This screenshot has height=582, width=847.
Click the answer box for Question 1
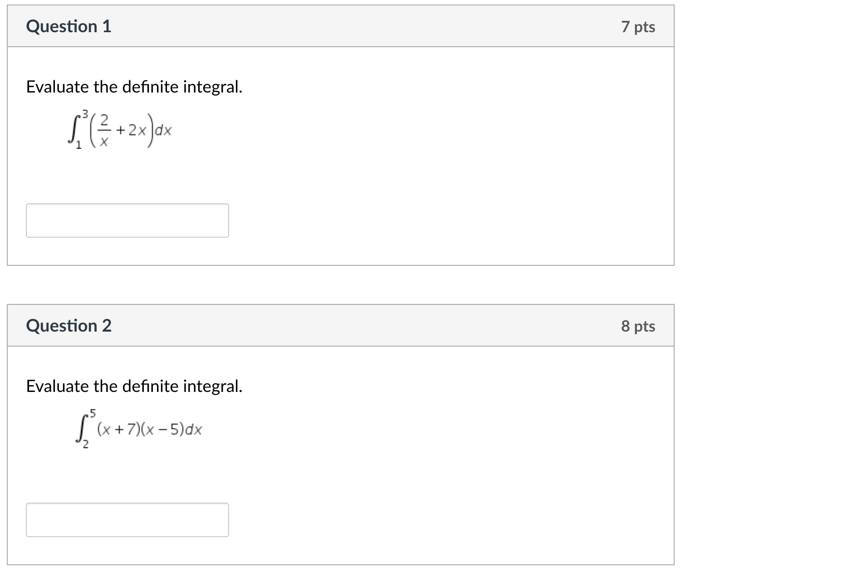coord(127,220)
